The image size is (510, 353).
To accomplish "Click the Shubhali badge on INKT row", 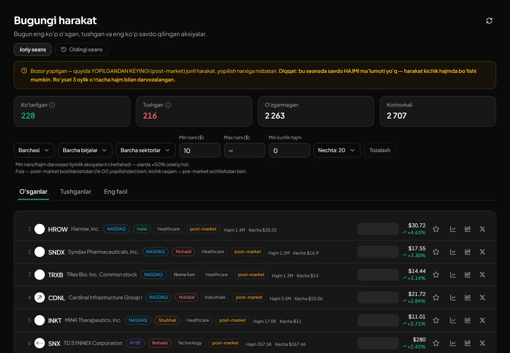I will point(167,320).
